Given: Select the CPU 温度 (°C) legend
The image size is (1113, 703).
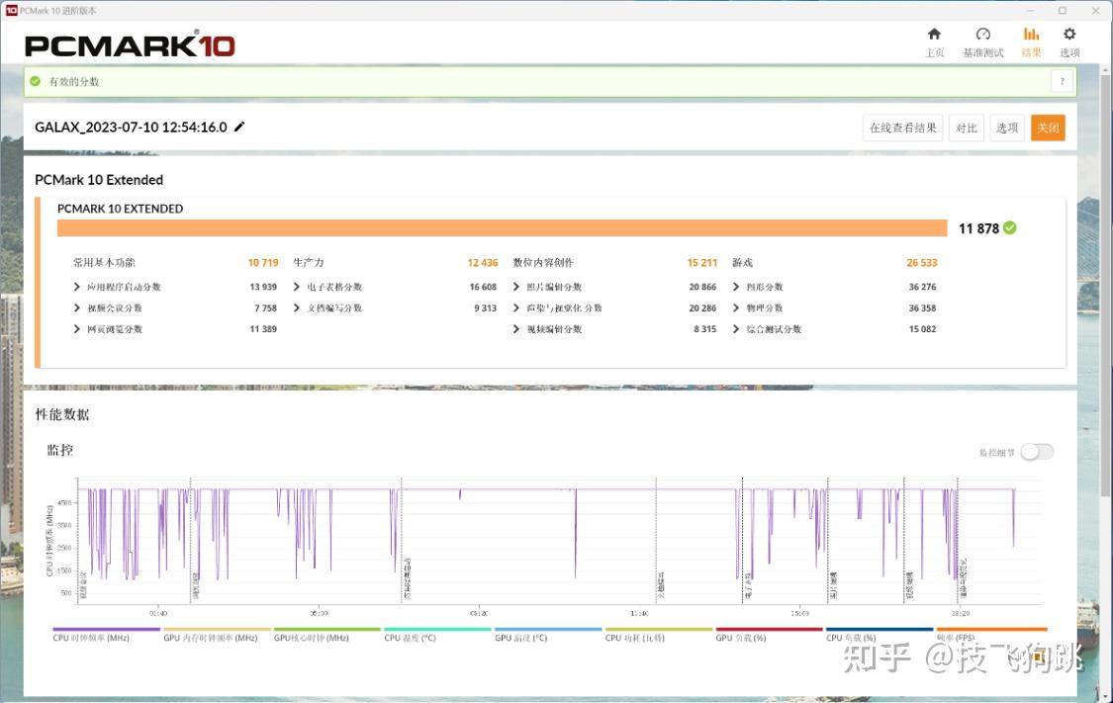Looking at the screenshot, I should [x=438, y=635].
